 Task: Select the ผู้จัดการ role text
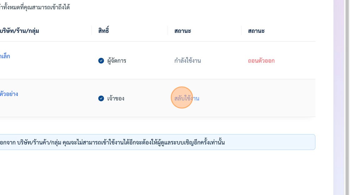[117, 61]
